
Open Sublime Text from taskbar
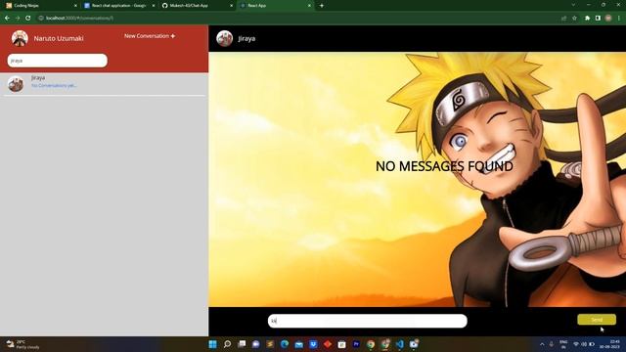[270, 344]
